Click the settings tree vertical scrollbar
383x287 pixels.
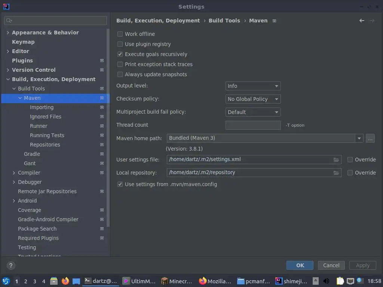coord(108,128)
